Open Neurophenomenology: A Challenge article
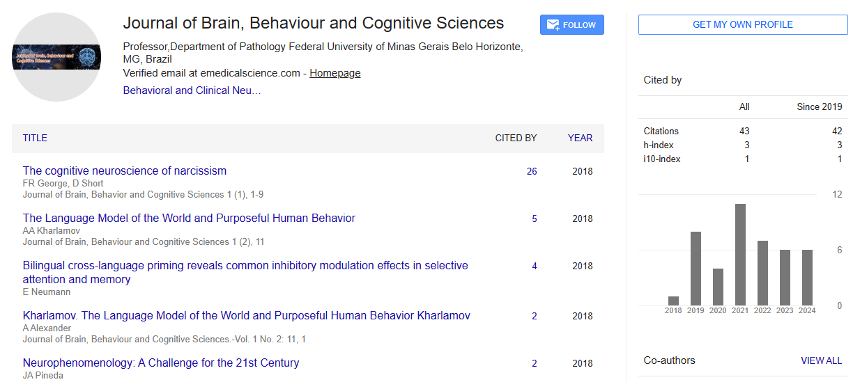Viewport: 853px width, 382px height. [161, 363]
